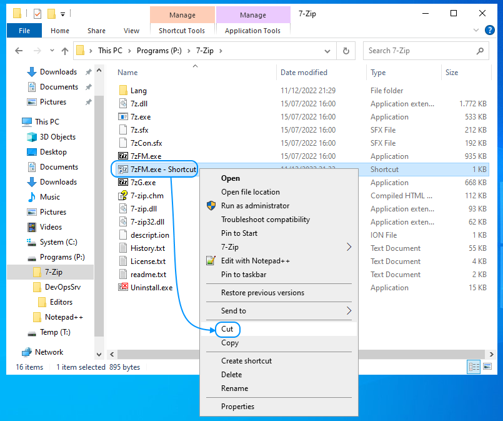Viewport: 503px width, 421px height.
Task: Open DevOpsSrv folder in navigation pane
Action: coord(62,287)
